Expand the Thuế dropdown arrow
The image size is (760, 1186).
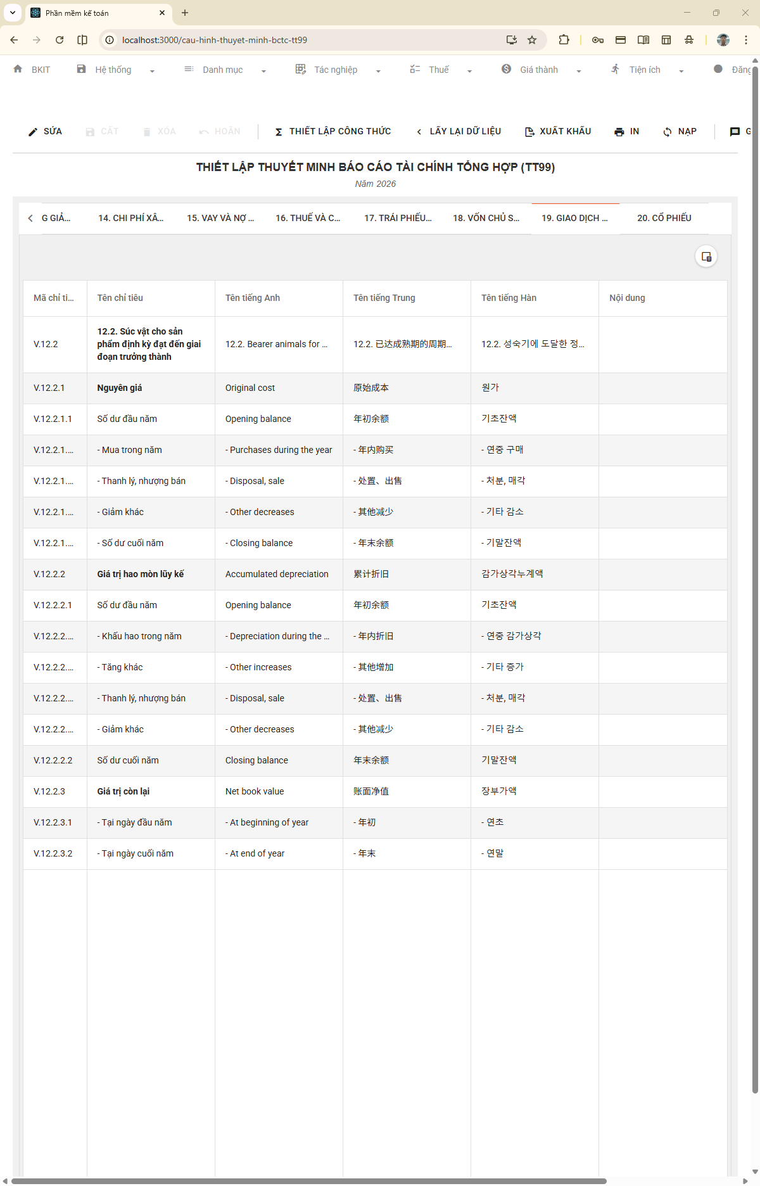point(469,71)
